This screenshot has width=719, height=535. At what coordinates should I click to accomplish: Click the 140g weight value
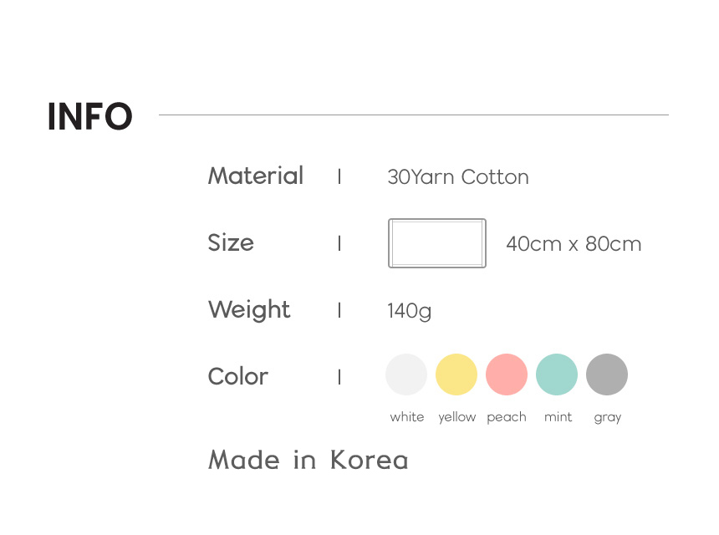tap(410, 311)
